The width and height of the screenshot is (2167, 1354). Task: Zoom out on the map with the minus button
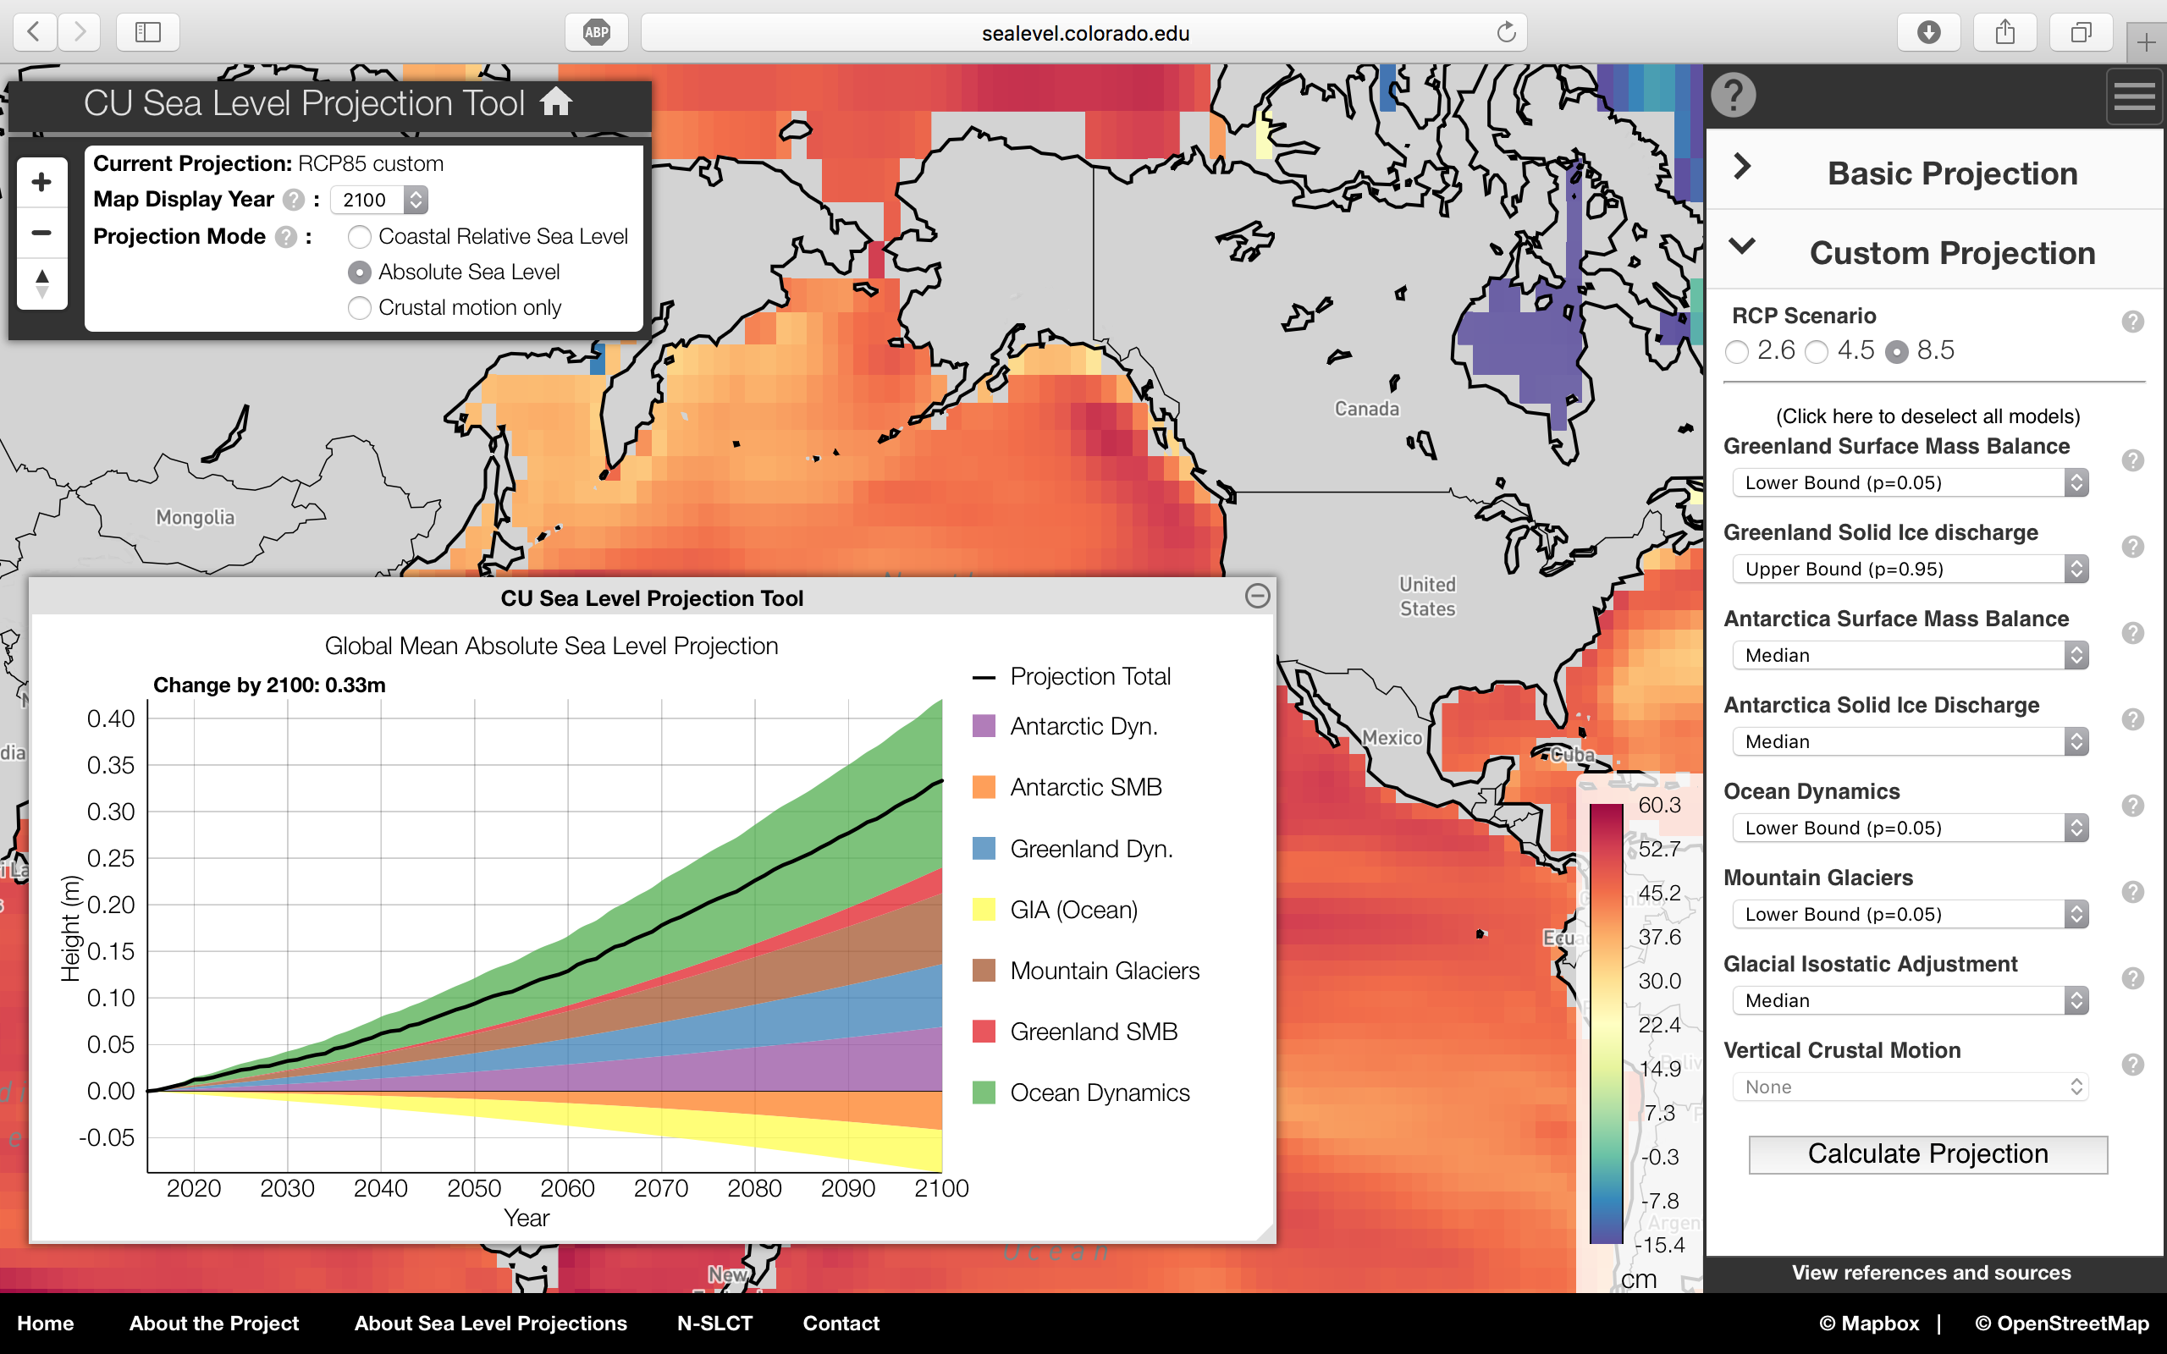coord(41,233)
